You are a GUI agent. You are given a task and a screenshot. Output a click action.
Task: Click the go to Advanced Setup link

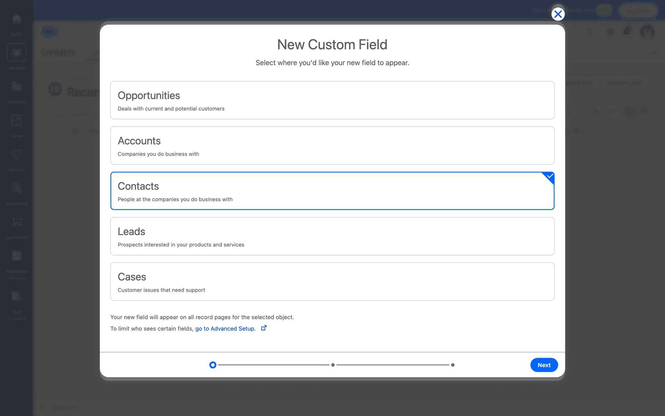click(x=225, y=329)
